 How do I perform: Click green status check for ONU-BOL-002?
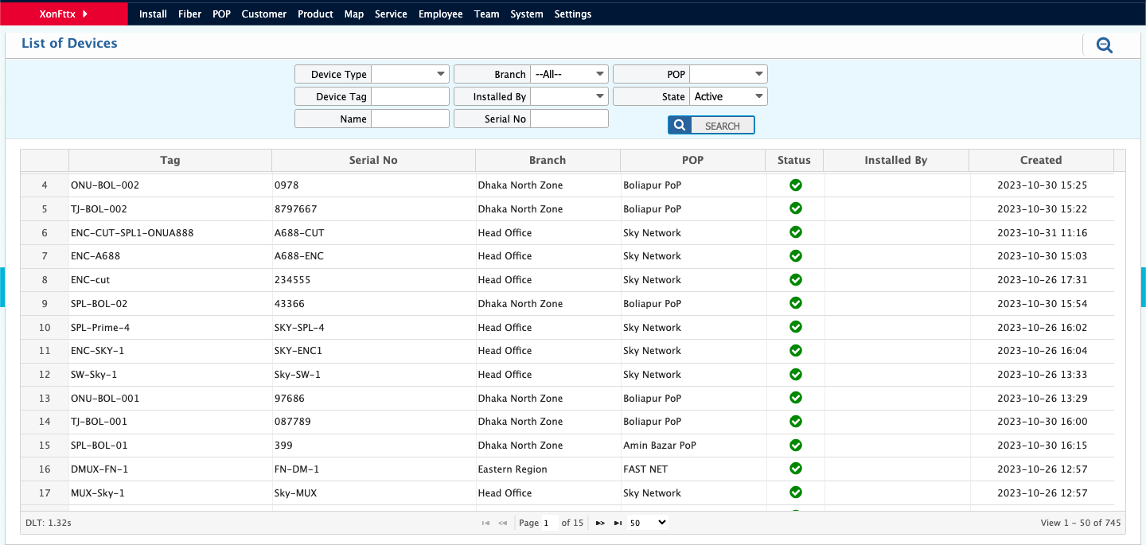pos(795,185)
